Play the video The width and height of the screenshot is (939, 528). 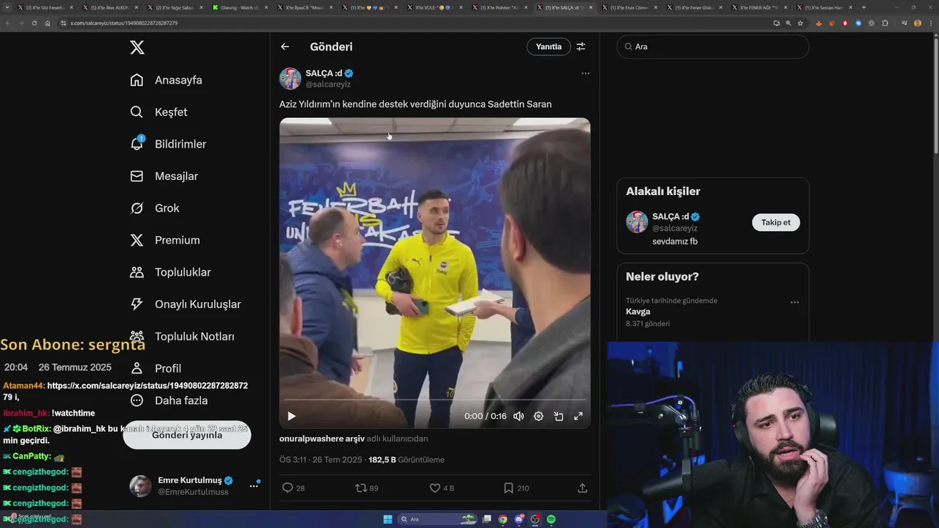click(x=291, y=416)
